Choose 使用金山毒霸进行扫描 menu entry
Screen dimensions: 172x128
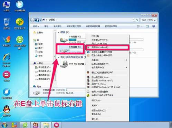coord(107,52)
